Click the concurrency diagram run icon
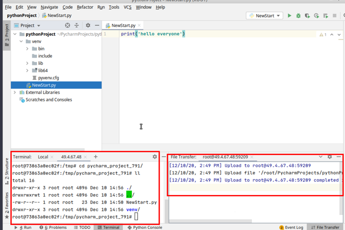The height and width of the screenshot is (230, 345). tap(326, 15)
